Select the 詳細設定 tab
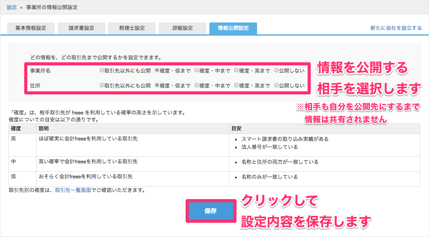429x237 pixels. (x=183, y=28)
